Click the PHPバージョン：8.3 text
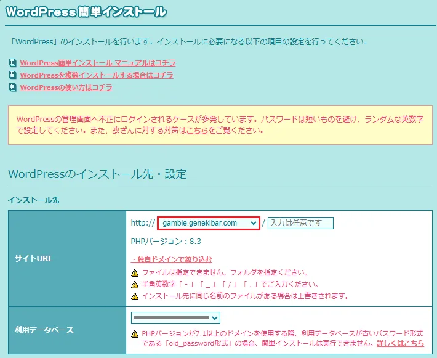Image resolution: width=437 pixels, height=358 pixels. coord(166,242)
